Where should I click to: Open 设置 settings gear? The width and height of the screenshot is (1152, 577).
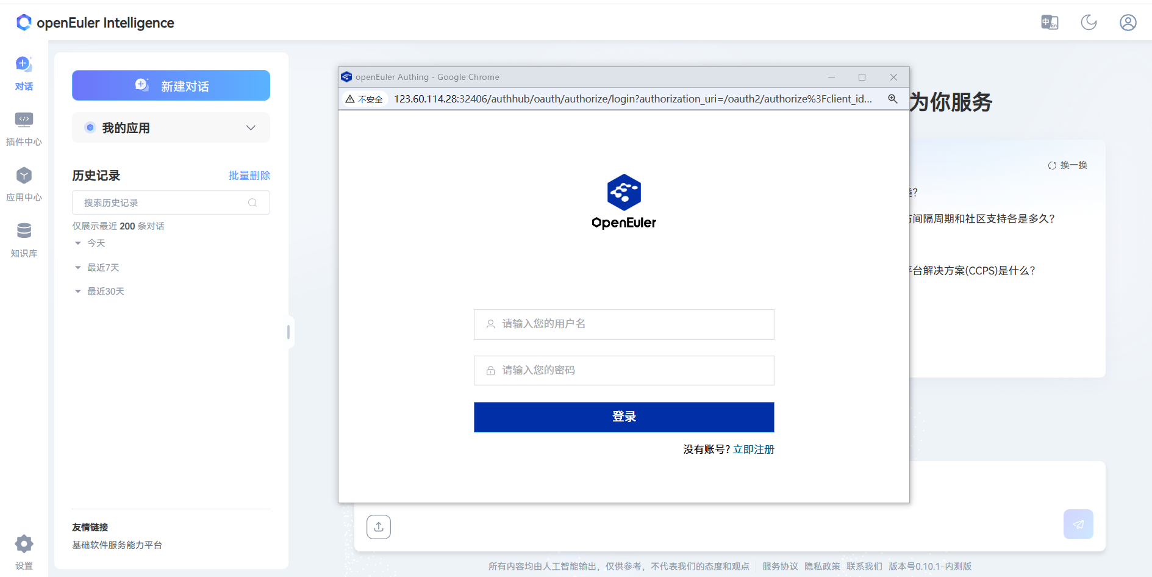[24, 552]
